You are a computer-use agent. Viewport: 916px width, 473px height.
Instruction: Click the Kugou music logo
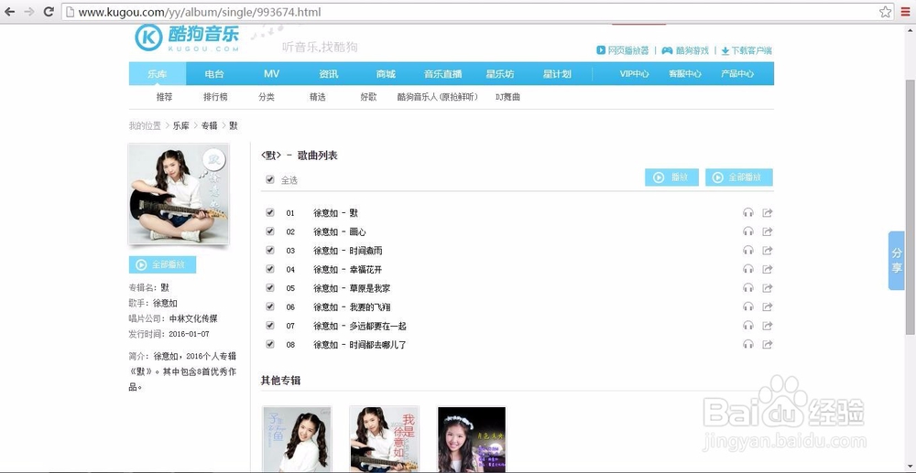(186, 38)
